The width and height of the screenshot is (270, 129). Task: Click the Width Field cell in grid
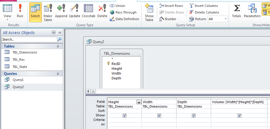point(159,102)
